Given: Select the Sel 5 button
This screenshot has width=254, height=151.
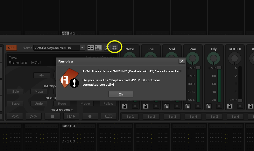Looking at the screenshot, I should click(x=214, y=116).
